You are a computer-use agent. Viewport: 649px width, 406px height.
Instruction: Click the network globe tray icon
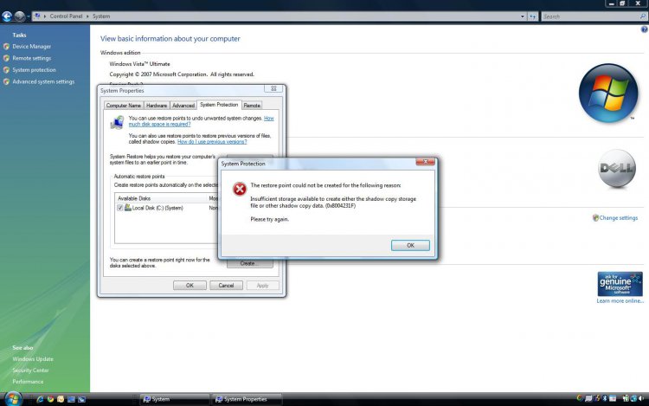tap(633, 398)
